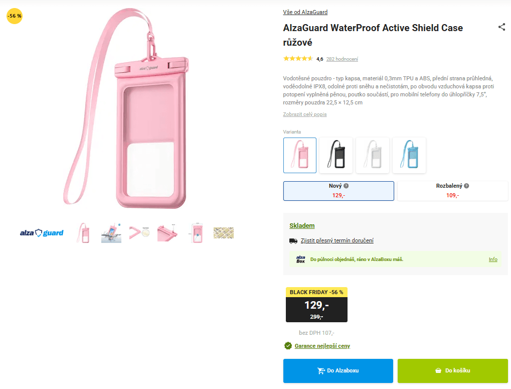This screenshot has width=511, height=389.
Task: Click the star rating icons
Action: pos(298,59)
